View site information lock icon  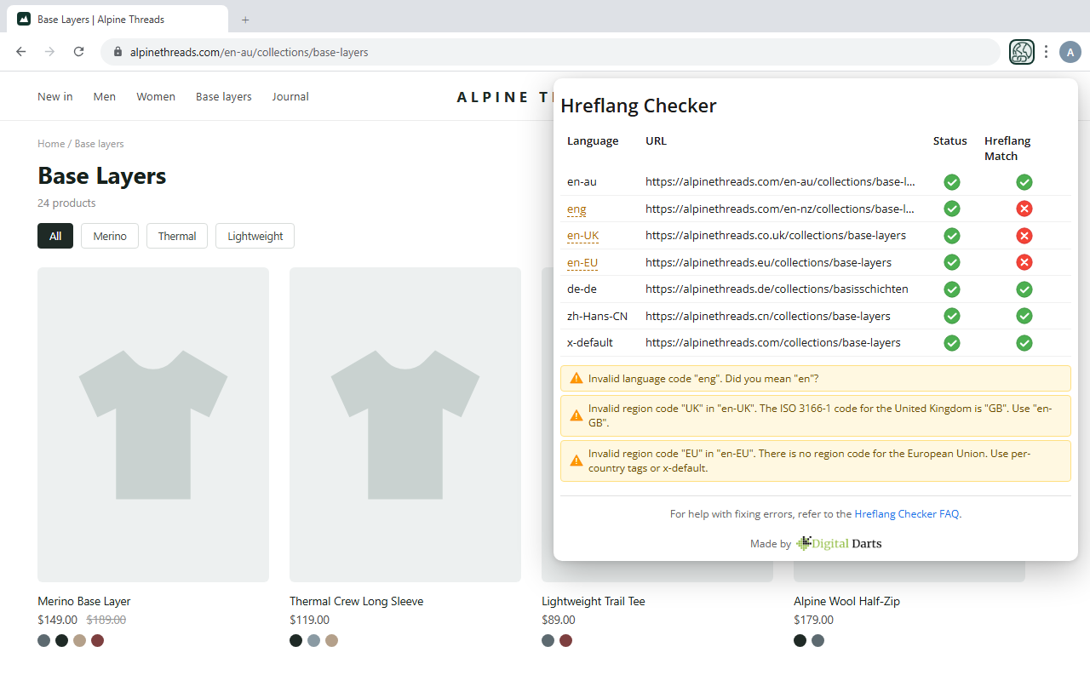tap(118, 52)
